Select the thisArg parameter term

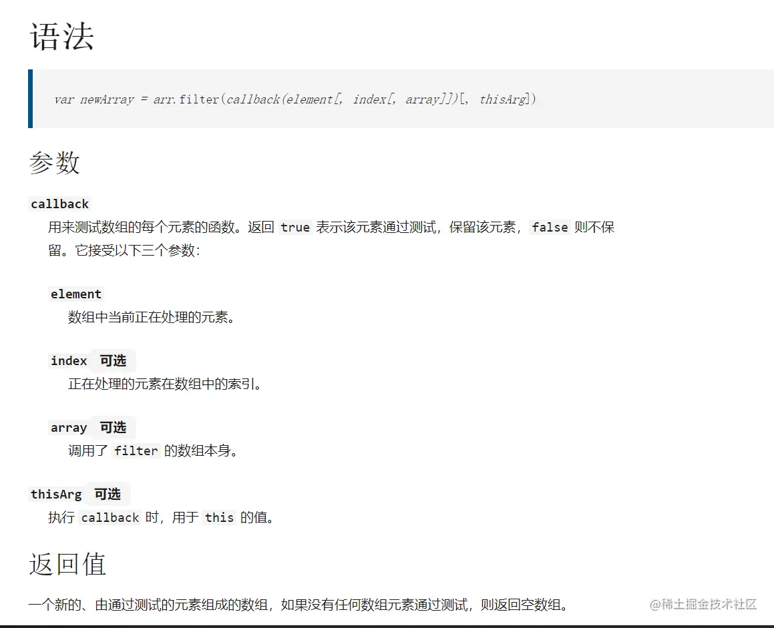(56, 494)
